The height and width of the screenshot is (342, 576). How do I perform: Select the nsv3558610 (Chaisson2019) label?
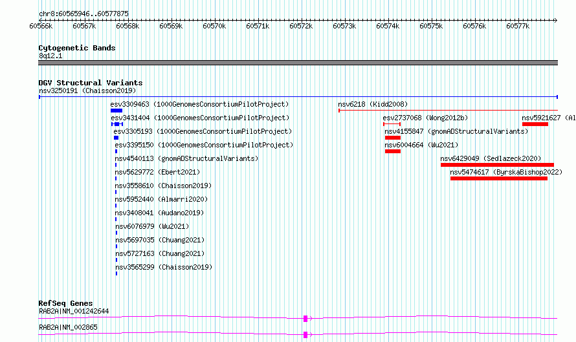coord(164,186)
